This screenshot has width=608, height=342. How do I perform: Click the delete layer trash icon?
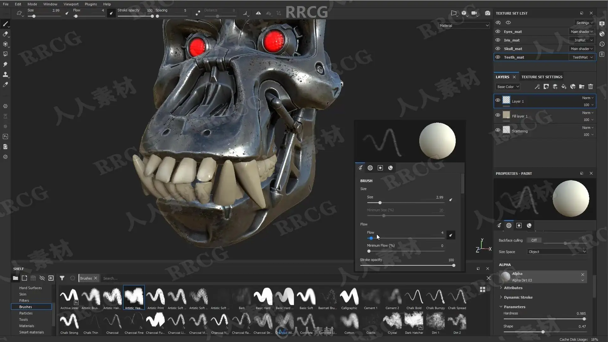pyautogui.click(x=591, y=86)
